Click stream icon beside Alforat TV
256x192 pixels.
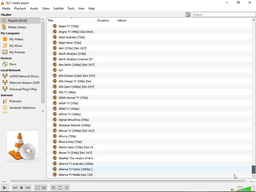click(x=55, y=114)
